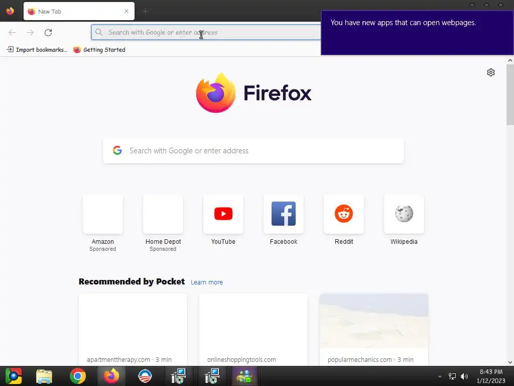Open the clock showing 8:43 PM
Screen dimensions: 514x386
(x=491, y=376)
